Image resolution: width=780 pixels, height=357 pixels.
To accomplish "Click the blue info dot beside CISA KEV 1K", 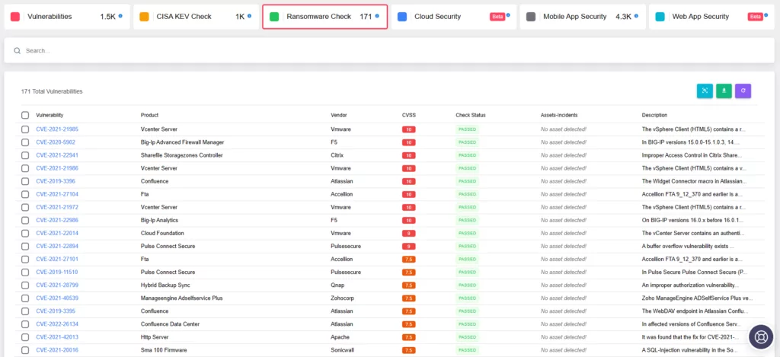I will coord(249,16).
